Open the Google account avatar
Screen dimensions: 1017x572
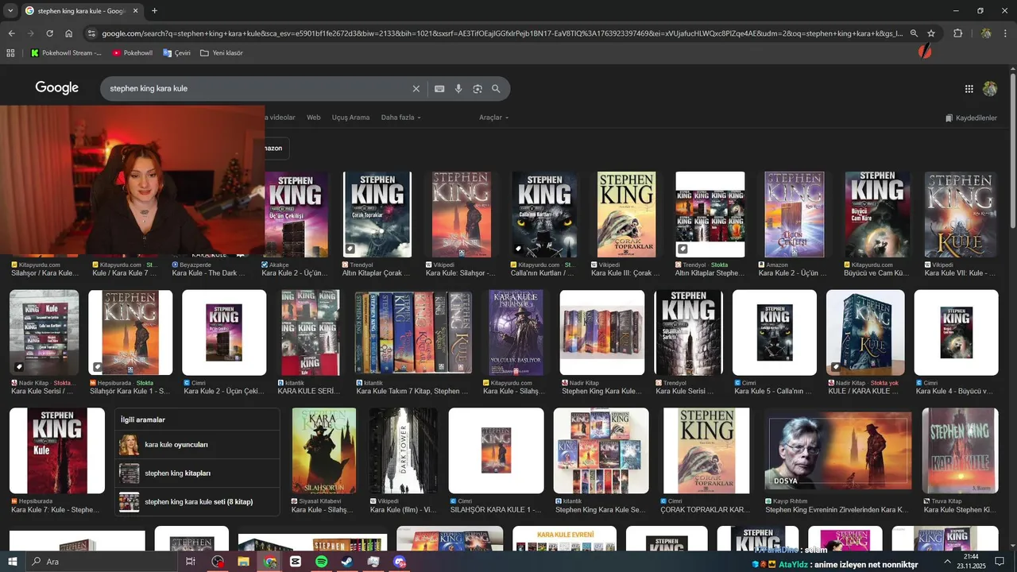point(990,89)
